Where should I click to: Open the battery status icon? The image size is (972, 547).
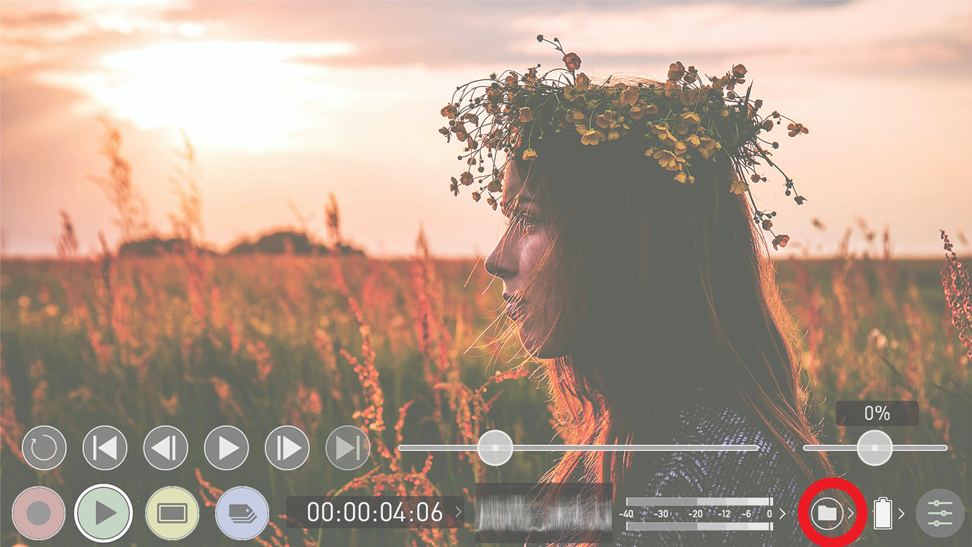click(883, 513)
